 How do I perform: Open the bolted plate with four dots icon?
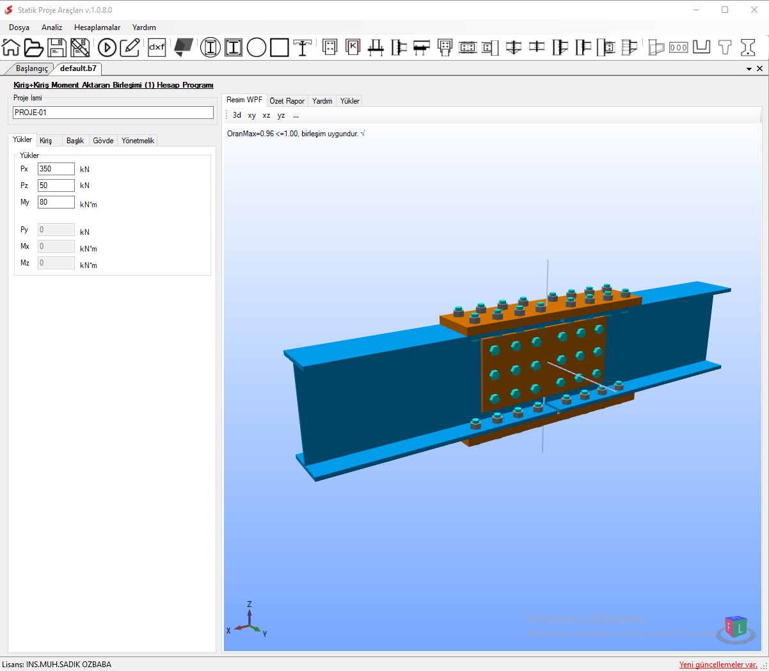329,47
